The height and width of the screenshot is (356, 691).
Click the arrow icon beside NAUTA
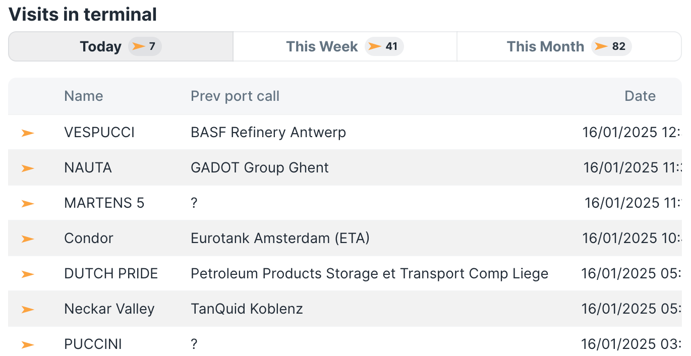pos(28,168)
